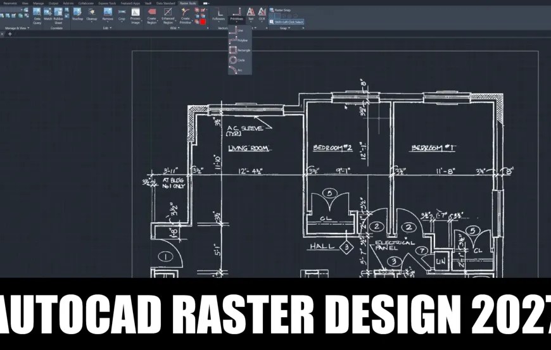
Task: Choose the Crop tool
Action: click(x=122, y=15)
